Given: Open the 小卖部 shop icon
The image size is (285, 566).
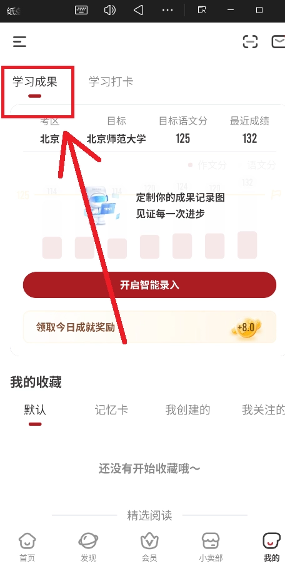Looking at the screenshot, I should [x=211, y=547].
